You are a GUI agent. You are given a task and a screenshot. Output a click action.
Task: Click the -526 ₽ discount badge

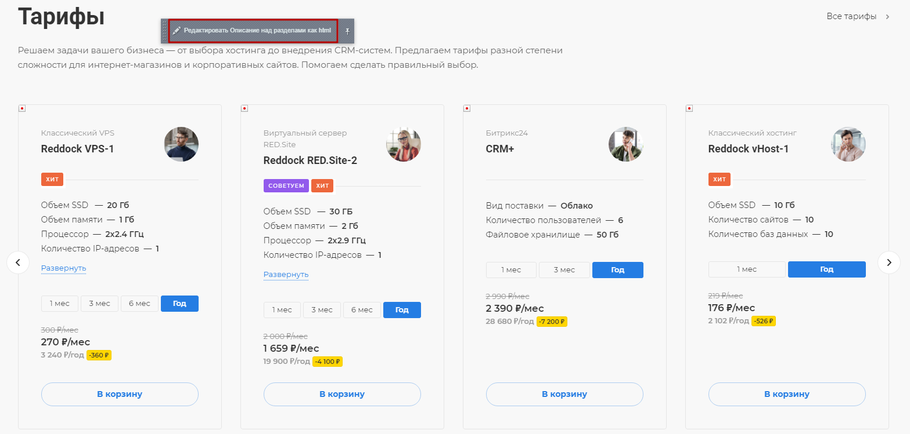click(763, 321)
